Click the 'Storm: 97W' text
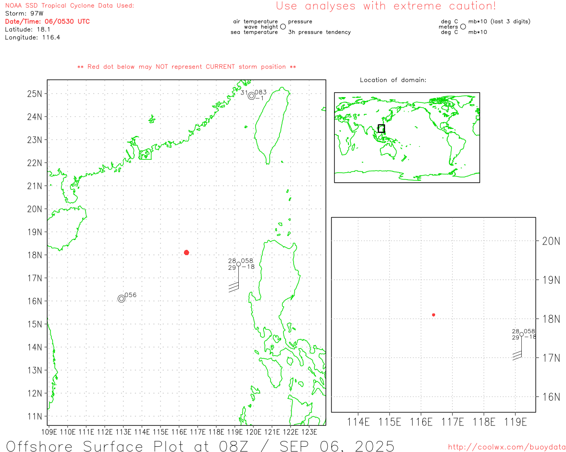Image resolution: width=566 pixels, height=452 pixels. 24,14
